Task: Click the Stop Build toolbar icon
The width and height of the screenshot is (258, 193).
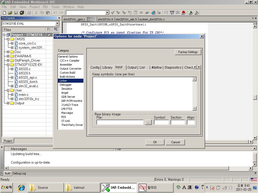Action: (x=178, y=13)
